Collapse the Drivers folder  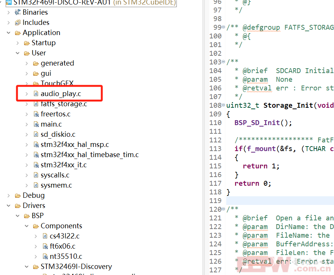click(9, 206)
